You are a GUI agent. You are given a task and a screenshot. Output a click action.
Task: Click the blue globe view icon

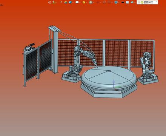[x=116, y=2]
